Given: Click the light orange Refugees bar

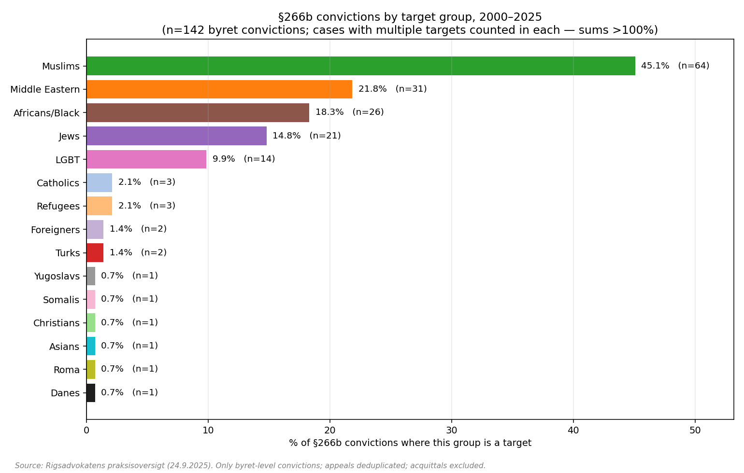Looking at the screenshot, I should (100, 206).
